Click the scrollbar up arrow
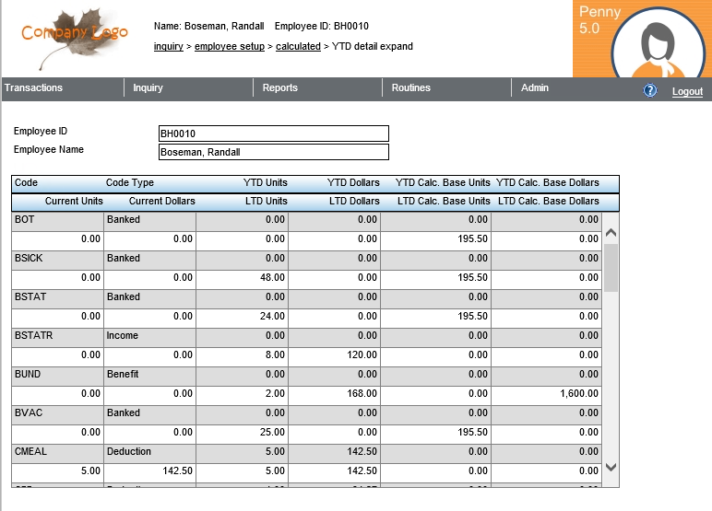Screen dimensions: 712x511 (610, 235)
